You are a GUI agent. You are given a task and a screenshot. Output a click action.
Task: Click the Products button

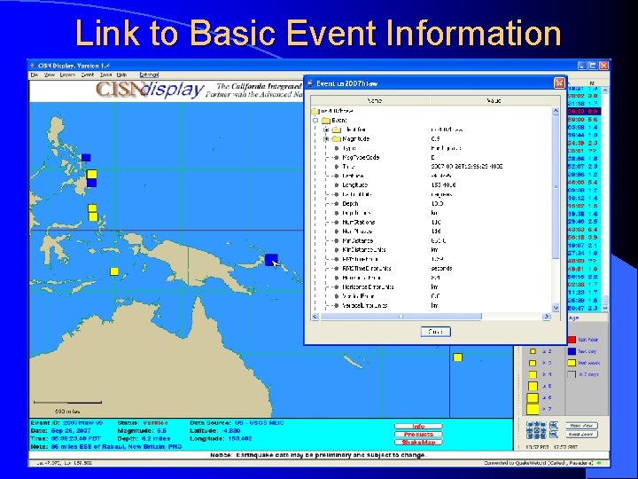tap(418, 434)
